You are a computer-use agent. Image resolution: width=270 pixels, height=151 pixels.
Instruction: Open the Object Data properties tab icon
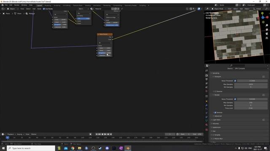click(207, 121)
